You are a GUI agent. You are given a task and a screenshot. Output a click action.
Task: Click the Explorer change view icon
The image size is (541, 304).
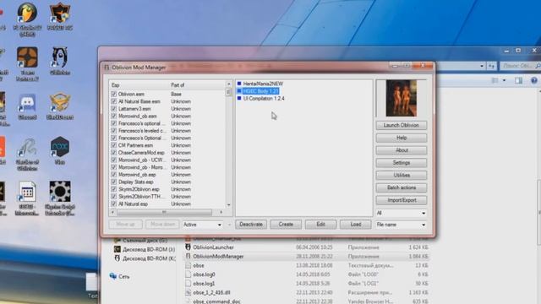(x=495, y=80)
